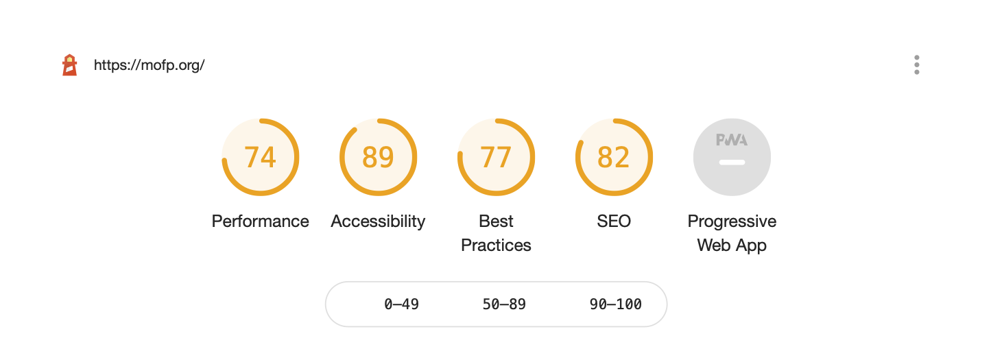The width and height of the screenshot is (991, 349).
Task: Open the three-dot report options menu
Action: [x=916, y=65]
